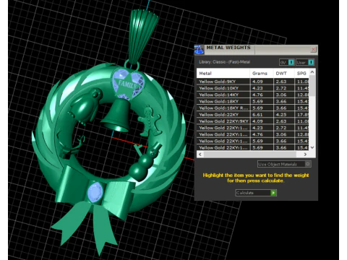Click the 4.76 grams cell for 14KY
Viewport: 347px width, 260px height.
(x=262, y=95)
